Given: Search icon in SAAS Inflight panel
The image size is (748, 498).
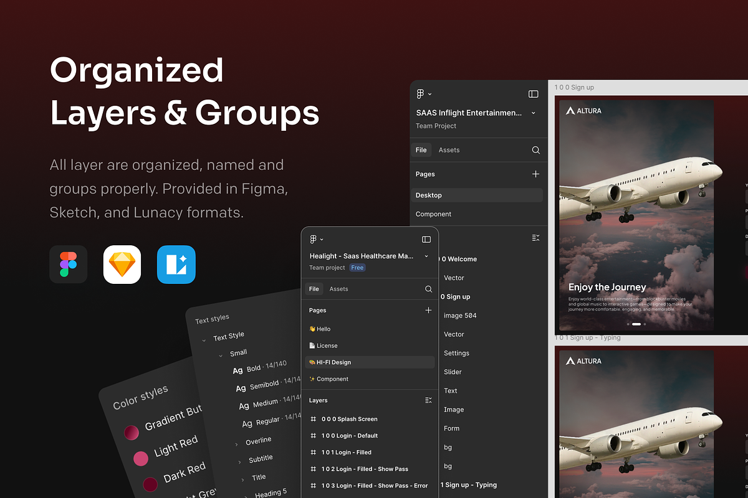Looking at the screenshot, I should coord(536,150).
